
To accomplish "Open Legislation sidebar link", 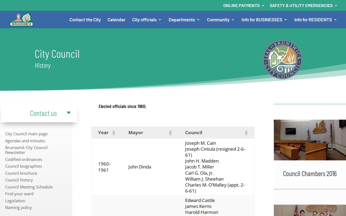I will tap(15, 201).
